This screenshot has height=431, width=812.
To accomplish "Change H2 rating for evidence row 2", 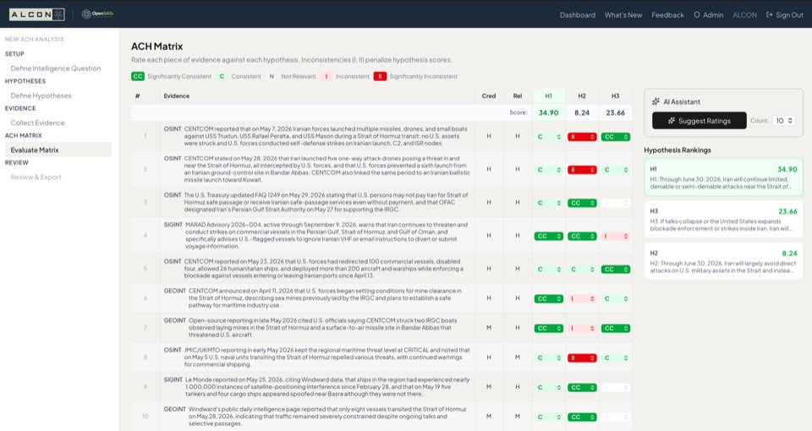I will pyautogui.click(x=582, y=170).
